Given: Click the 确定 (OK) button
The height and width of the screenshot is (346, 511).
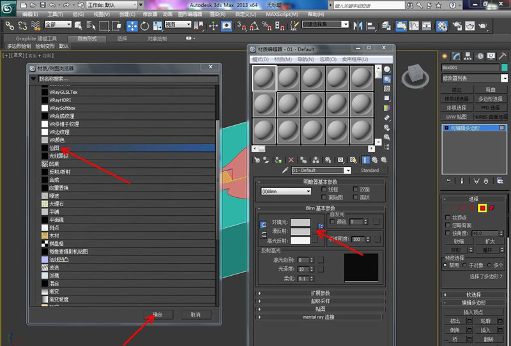Looking at the screenshot, I should point(157,315).
